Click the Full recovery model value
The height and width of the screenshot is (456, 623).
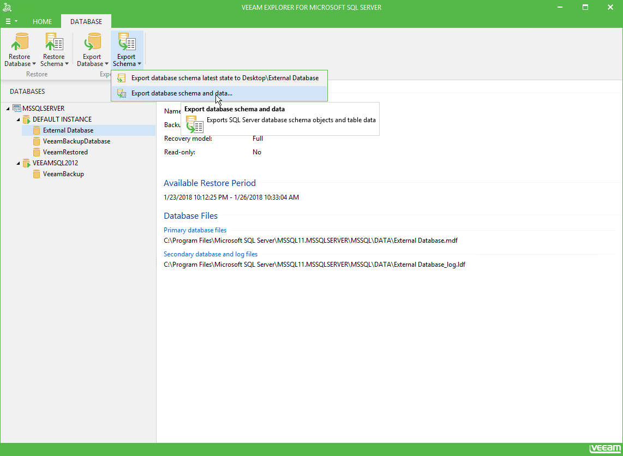point(257,139)
